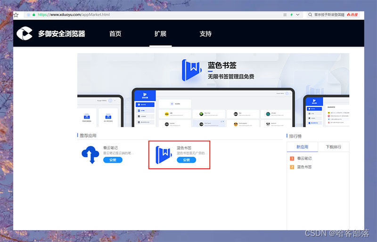Click the 蓝色书签 recommended app icon

pos(164,155)
